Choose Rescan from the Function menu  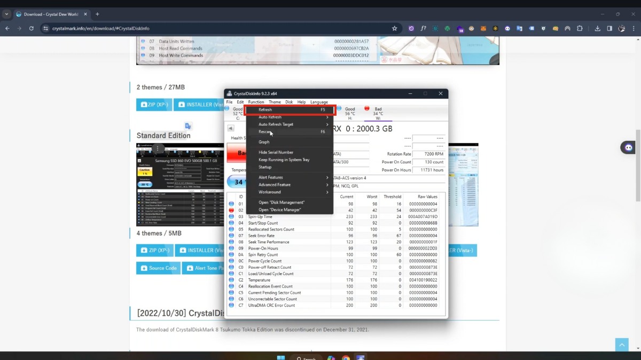[x=290, y=132]
